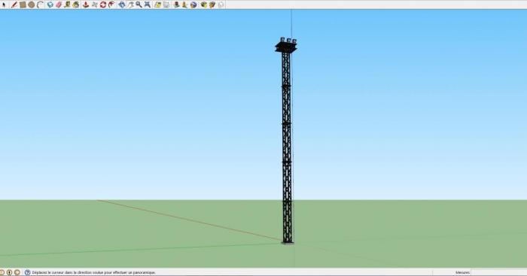
Task: Select the Arc tool
Action: (x=40, y=5)
